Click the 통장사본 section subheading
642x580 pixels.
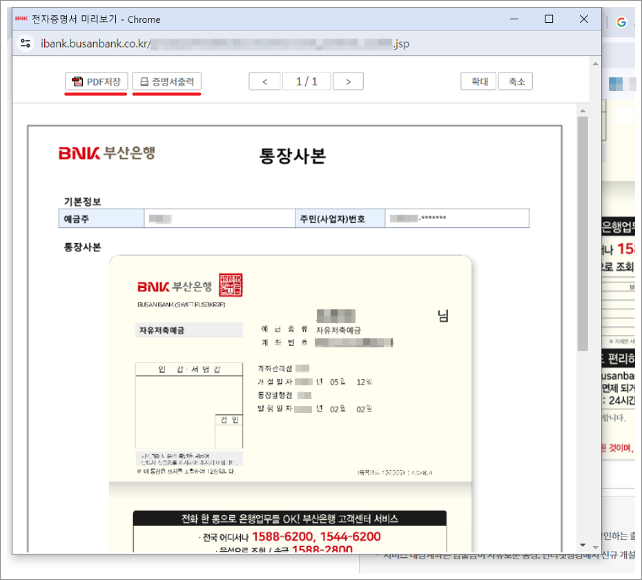tap(82, 247)
